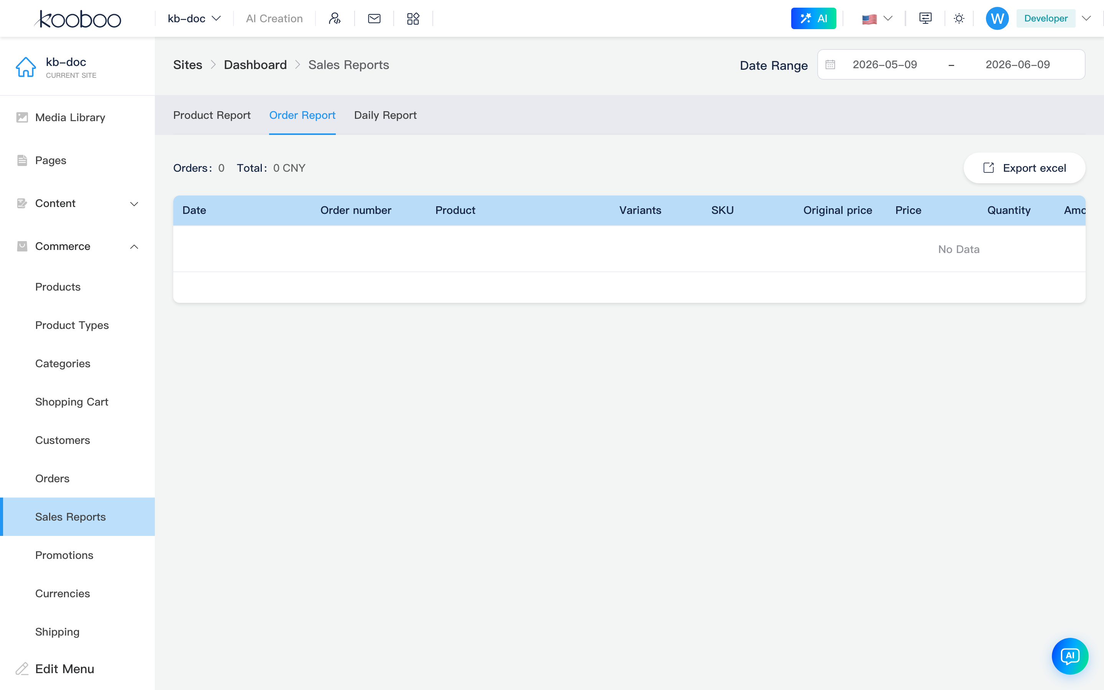Expand the user menu chevron
The width and height of the screenshot is (1104, 690).
pyautogui.click(x=1086, y=19)
